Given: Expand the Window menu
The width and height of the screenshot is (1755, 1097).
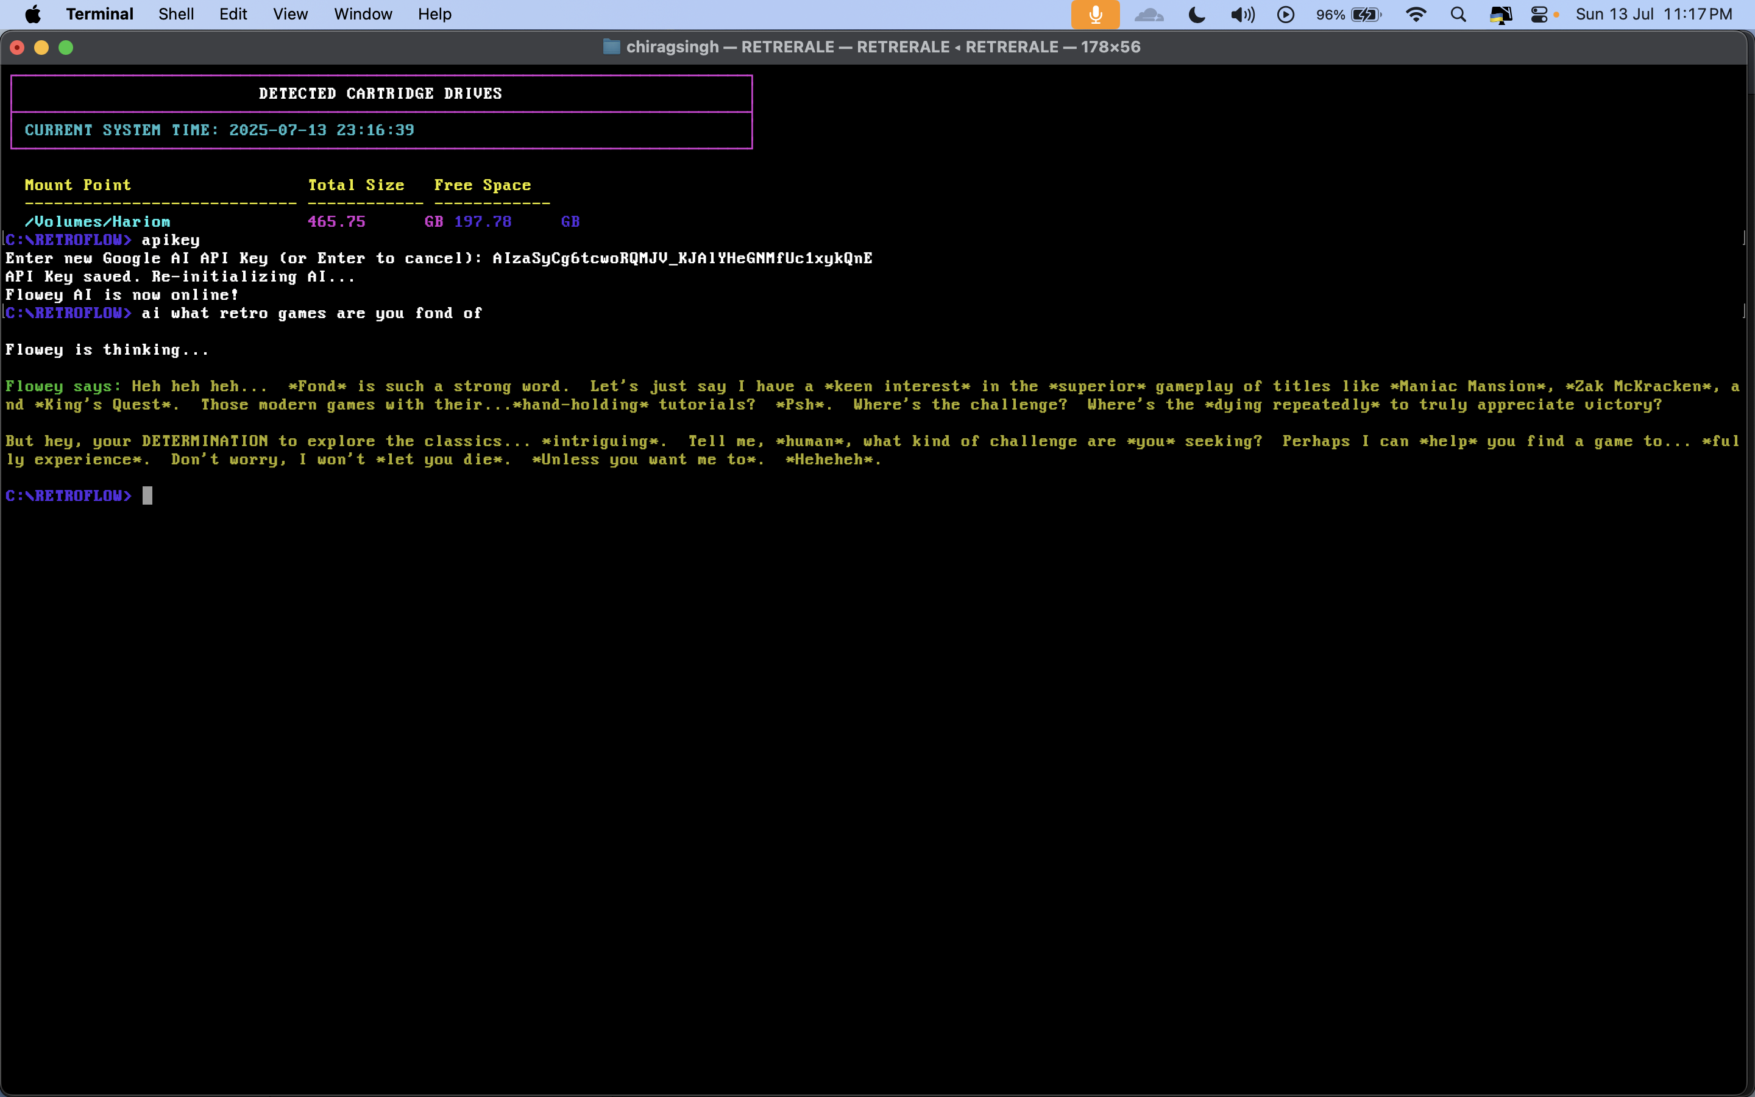Looking at the screenshot, I should (363, 15).
